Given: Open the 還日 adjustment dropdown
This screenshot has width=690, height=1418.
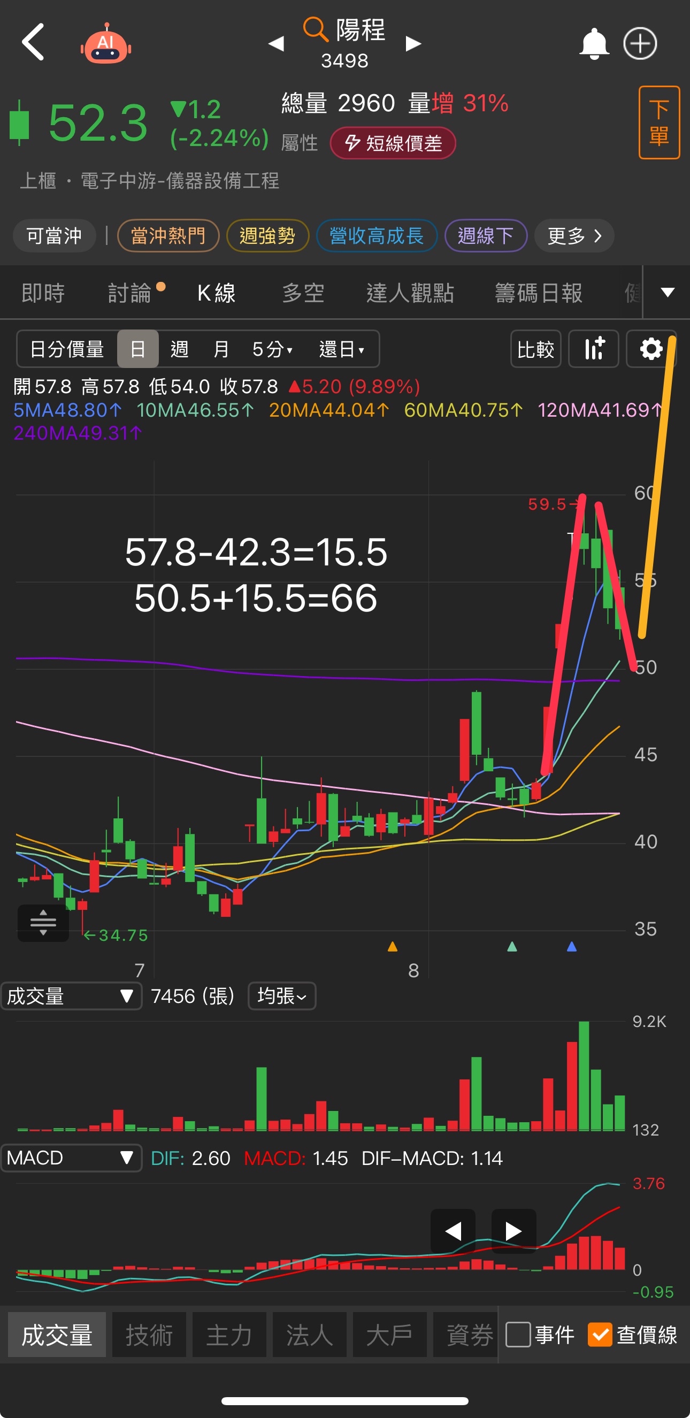Looking at the screenshot, I should point(342,349).
